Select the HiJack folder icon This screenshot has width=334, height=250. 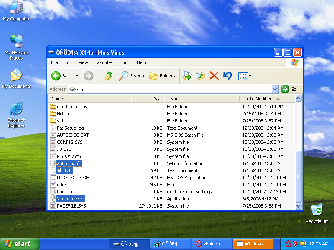point(53,113)
